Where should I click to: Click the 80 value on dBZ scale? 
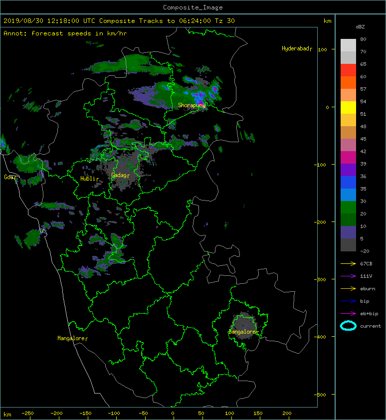click(x=363, y=39)
